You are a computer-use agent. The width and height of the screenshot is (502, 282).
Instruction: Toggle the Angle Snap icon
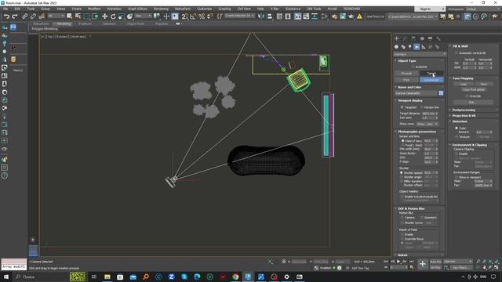click(x=193, y=16)
